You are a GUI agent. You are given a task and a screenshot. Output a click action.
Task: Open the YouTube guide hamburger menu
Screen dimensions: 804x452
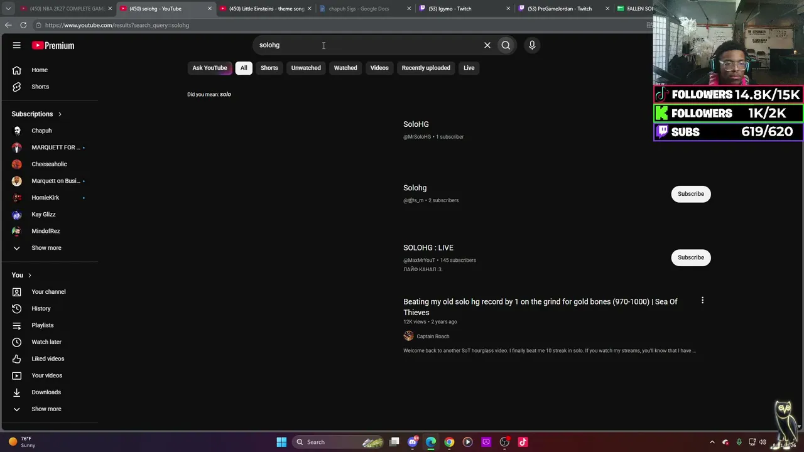17,45
